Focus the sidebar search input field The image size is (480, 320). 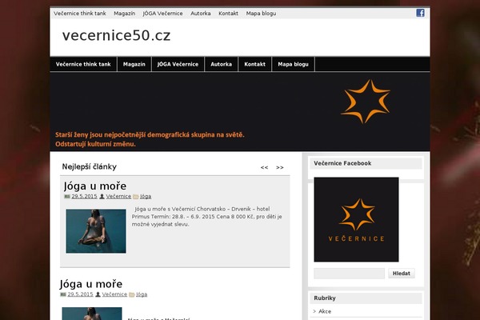350,273
